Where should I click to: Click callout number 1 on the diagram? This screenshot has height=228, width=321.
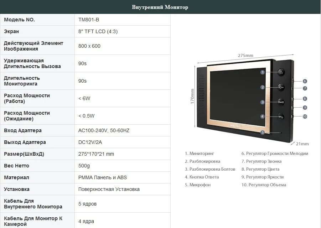(263, 72)
